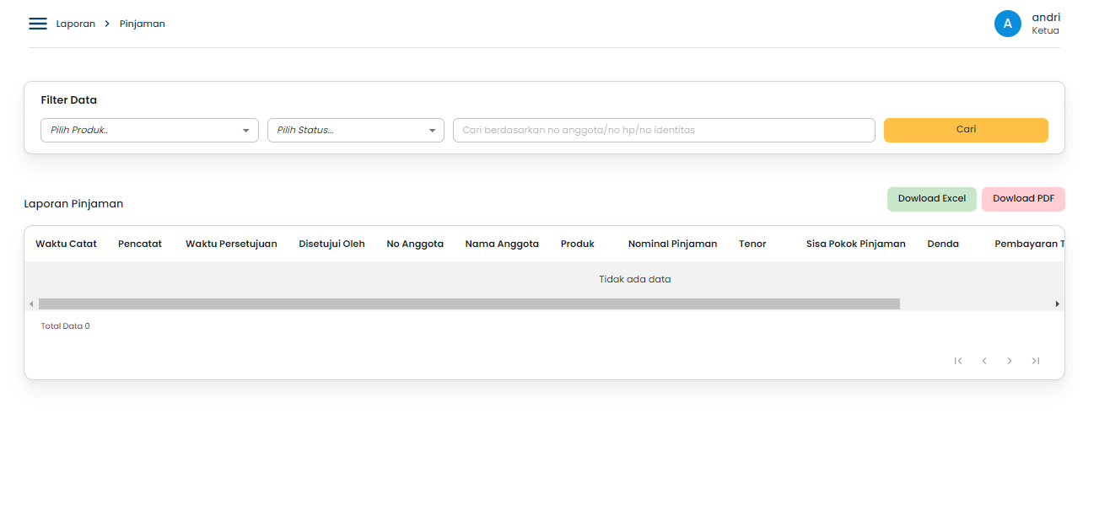The height and width of the screenshot is (505, 1099).
Task: Click the user avatar with letter A
Action: (1007, 24)
